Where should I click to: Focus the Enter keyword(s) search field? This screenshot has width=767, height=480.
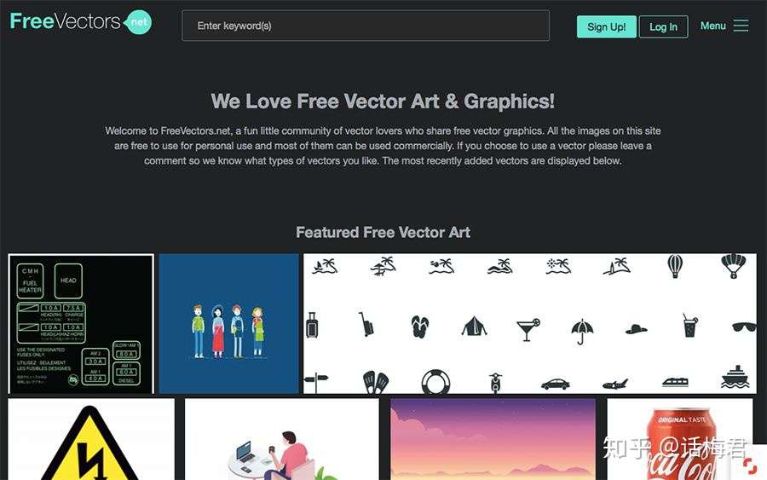tap(366, 26)
